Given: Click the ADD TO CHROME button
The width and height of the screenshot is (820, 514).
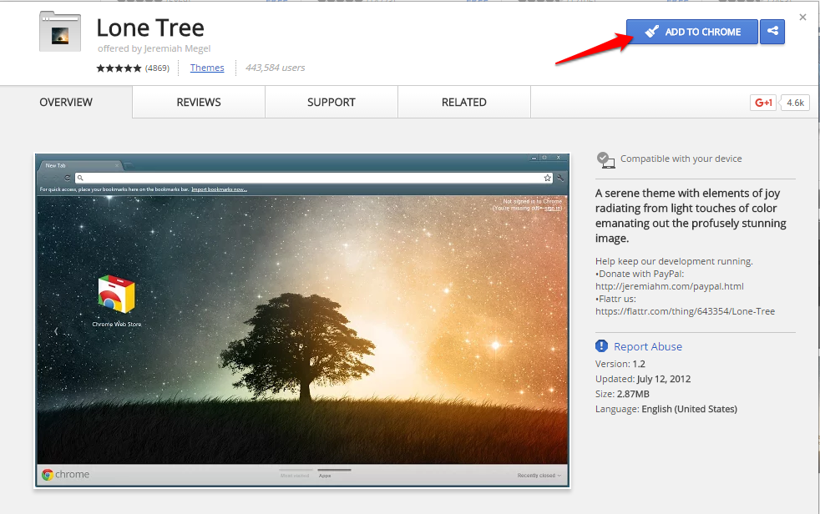Looking at the screenshot, I should [692, 32].
